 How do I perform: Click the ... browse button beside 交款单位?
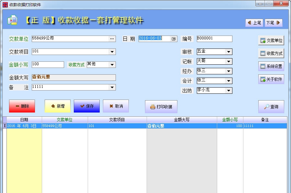click(112, 38)
